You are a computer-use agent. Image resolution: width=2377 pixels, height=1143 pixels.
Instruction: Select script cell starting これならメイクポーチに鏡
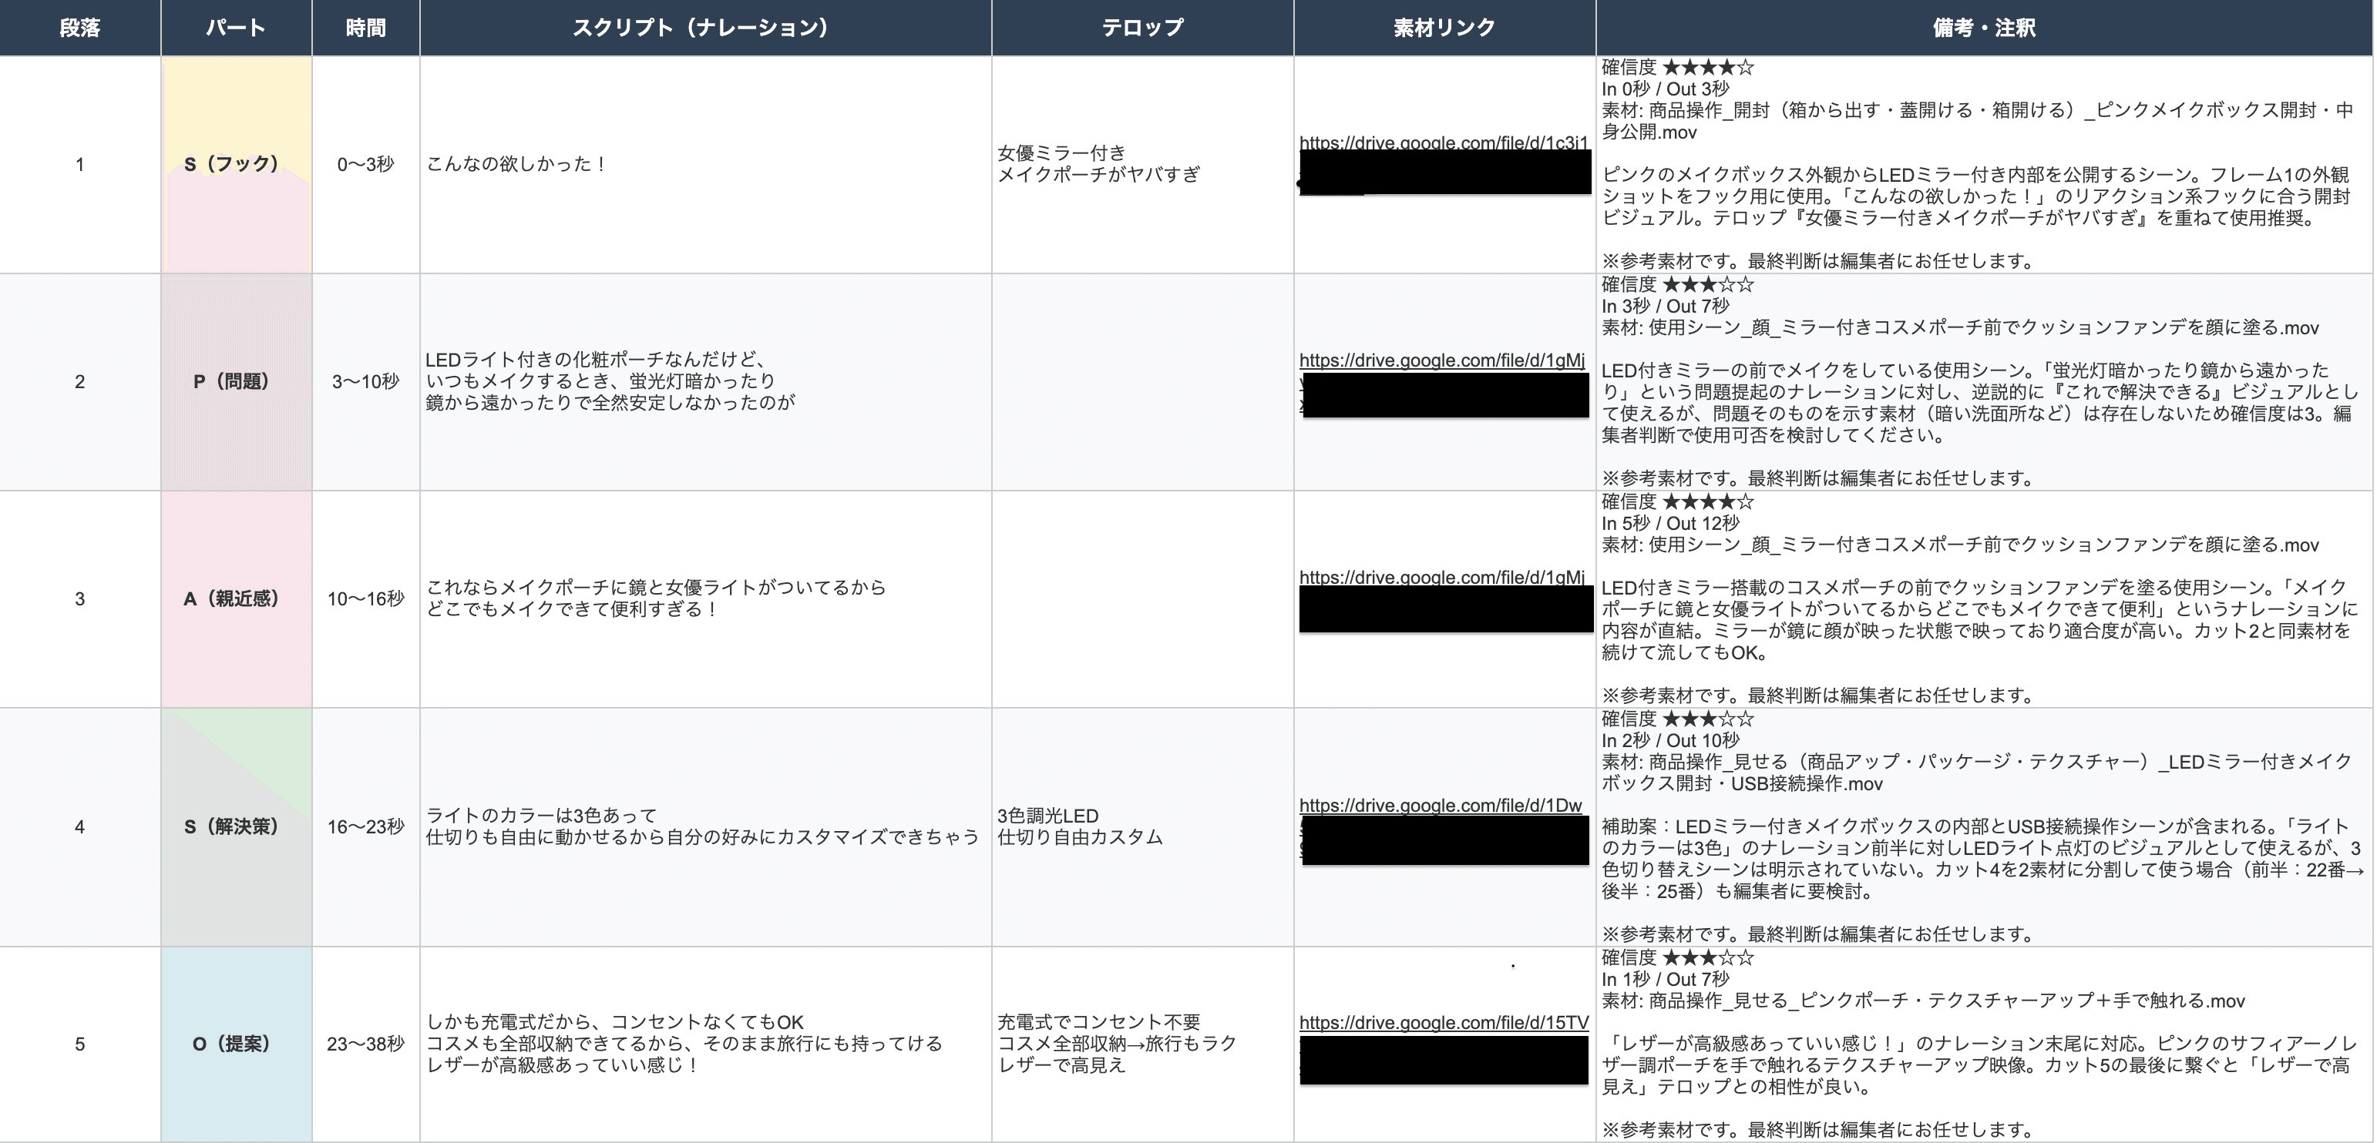706,599
